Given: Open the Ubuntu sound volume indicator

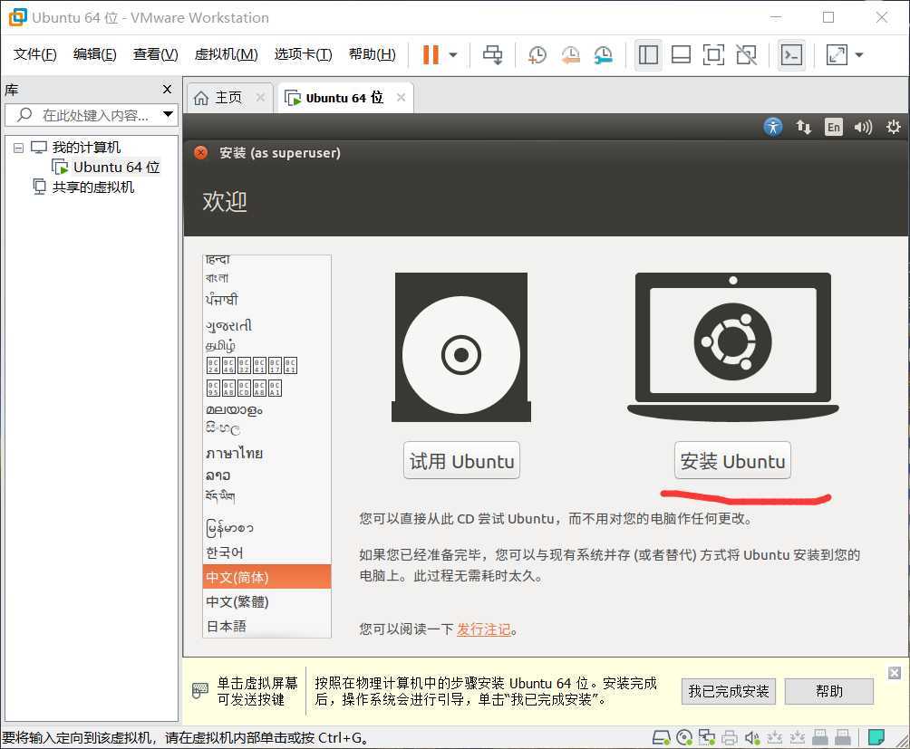Looking at the screenshot, I should click(863, 127).
